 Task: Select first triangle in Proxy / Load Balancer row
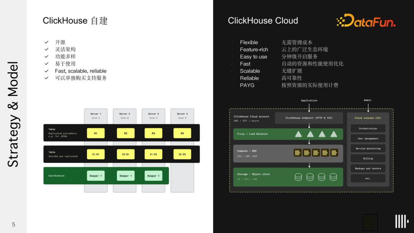pyautogui.click(x=298, y=134)
